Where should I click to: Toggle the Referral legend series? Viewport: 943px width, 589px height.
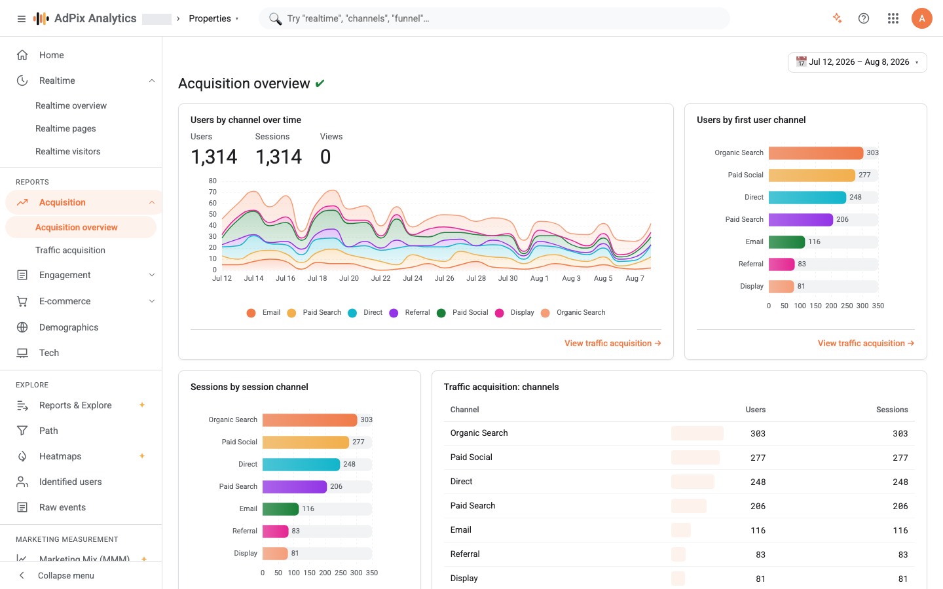point(410,313)
